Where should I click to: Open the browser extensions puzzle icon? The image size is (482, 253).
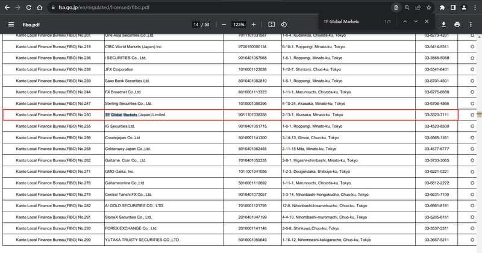coord(442,8)
